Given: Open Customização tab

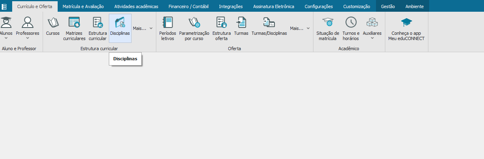Looking at the screenshot, I should pyautogui.click(x=357, y=6).
